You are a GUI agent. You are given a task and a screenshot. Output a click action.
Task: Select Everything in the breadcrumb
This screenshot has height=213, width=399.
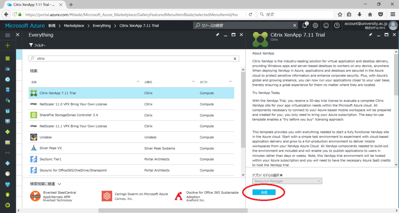[102, 25]
